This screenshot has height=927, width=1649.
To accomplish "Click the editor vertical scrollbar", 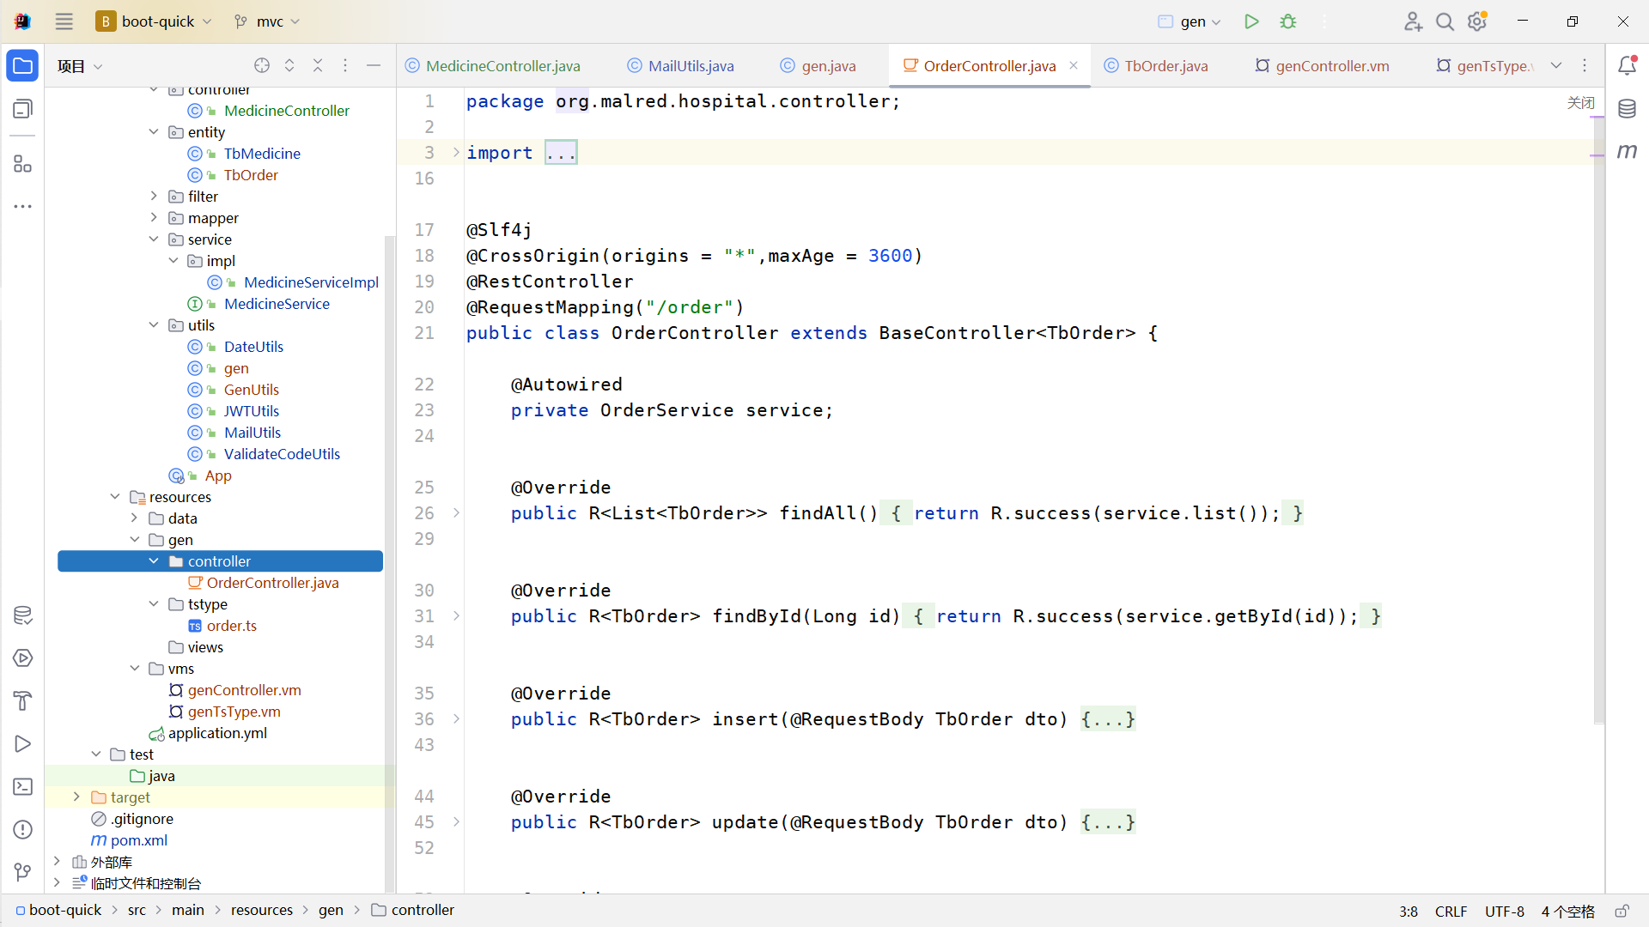I will coord(1598,421).
